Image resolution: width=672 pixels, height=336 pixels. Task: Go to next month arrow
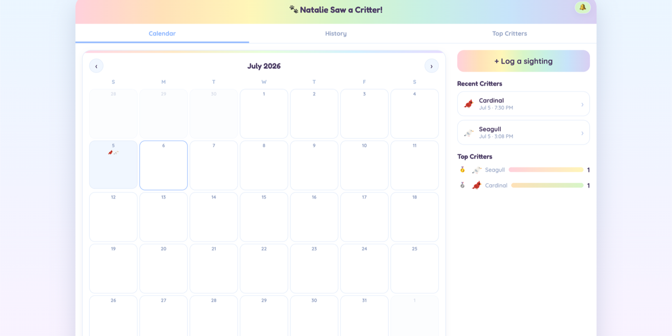(x=432, y=66)
